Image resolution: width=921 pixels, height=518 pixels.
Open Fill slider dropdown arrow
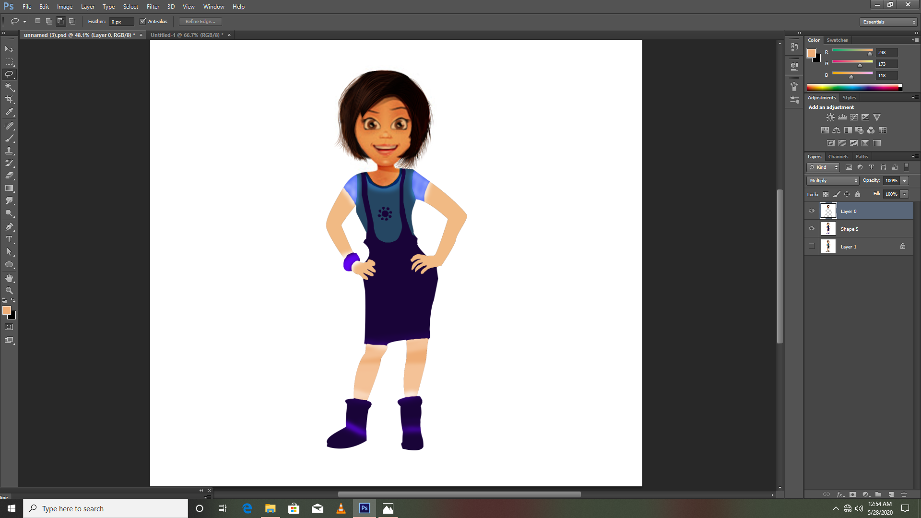[x=905, y=194]
